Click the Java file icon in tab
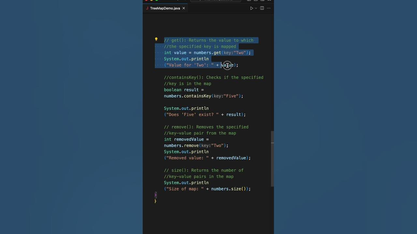The width and height of the screenshot is (417, 234). coord(147,8)
